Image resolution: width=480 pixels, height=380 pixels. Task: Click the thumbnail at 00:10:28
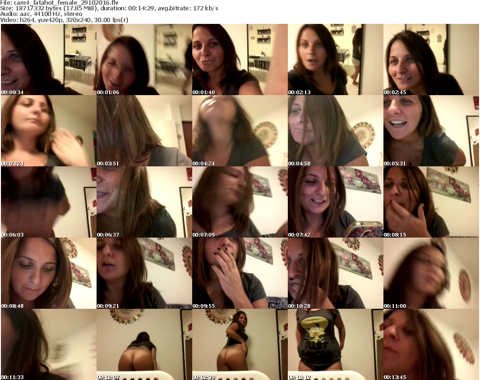[x=335, y=273]
